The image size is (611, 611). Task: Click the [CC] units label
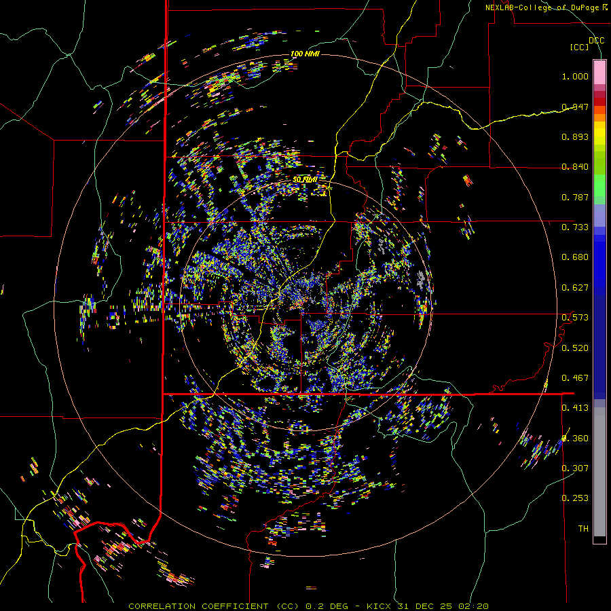tap(579, 47)
